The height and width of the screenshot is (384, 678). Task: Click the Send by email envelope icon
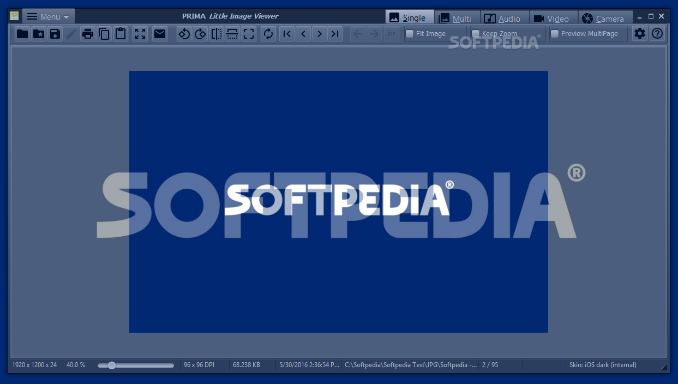coord(160,34)
